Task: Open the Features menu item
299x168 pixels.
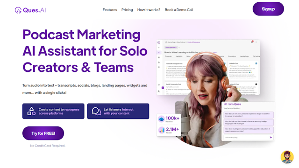Action: [110, 10]
